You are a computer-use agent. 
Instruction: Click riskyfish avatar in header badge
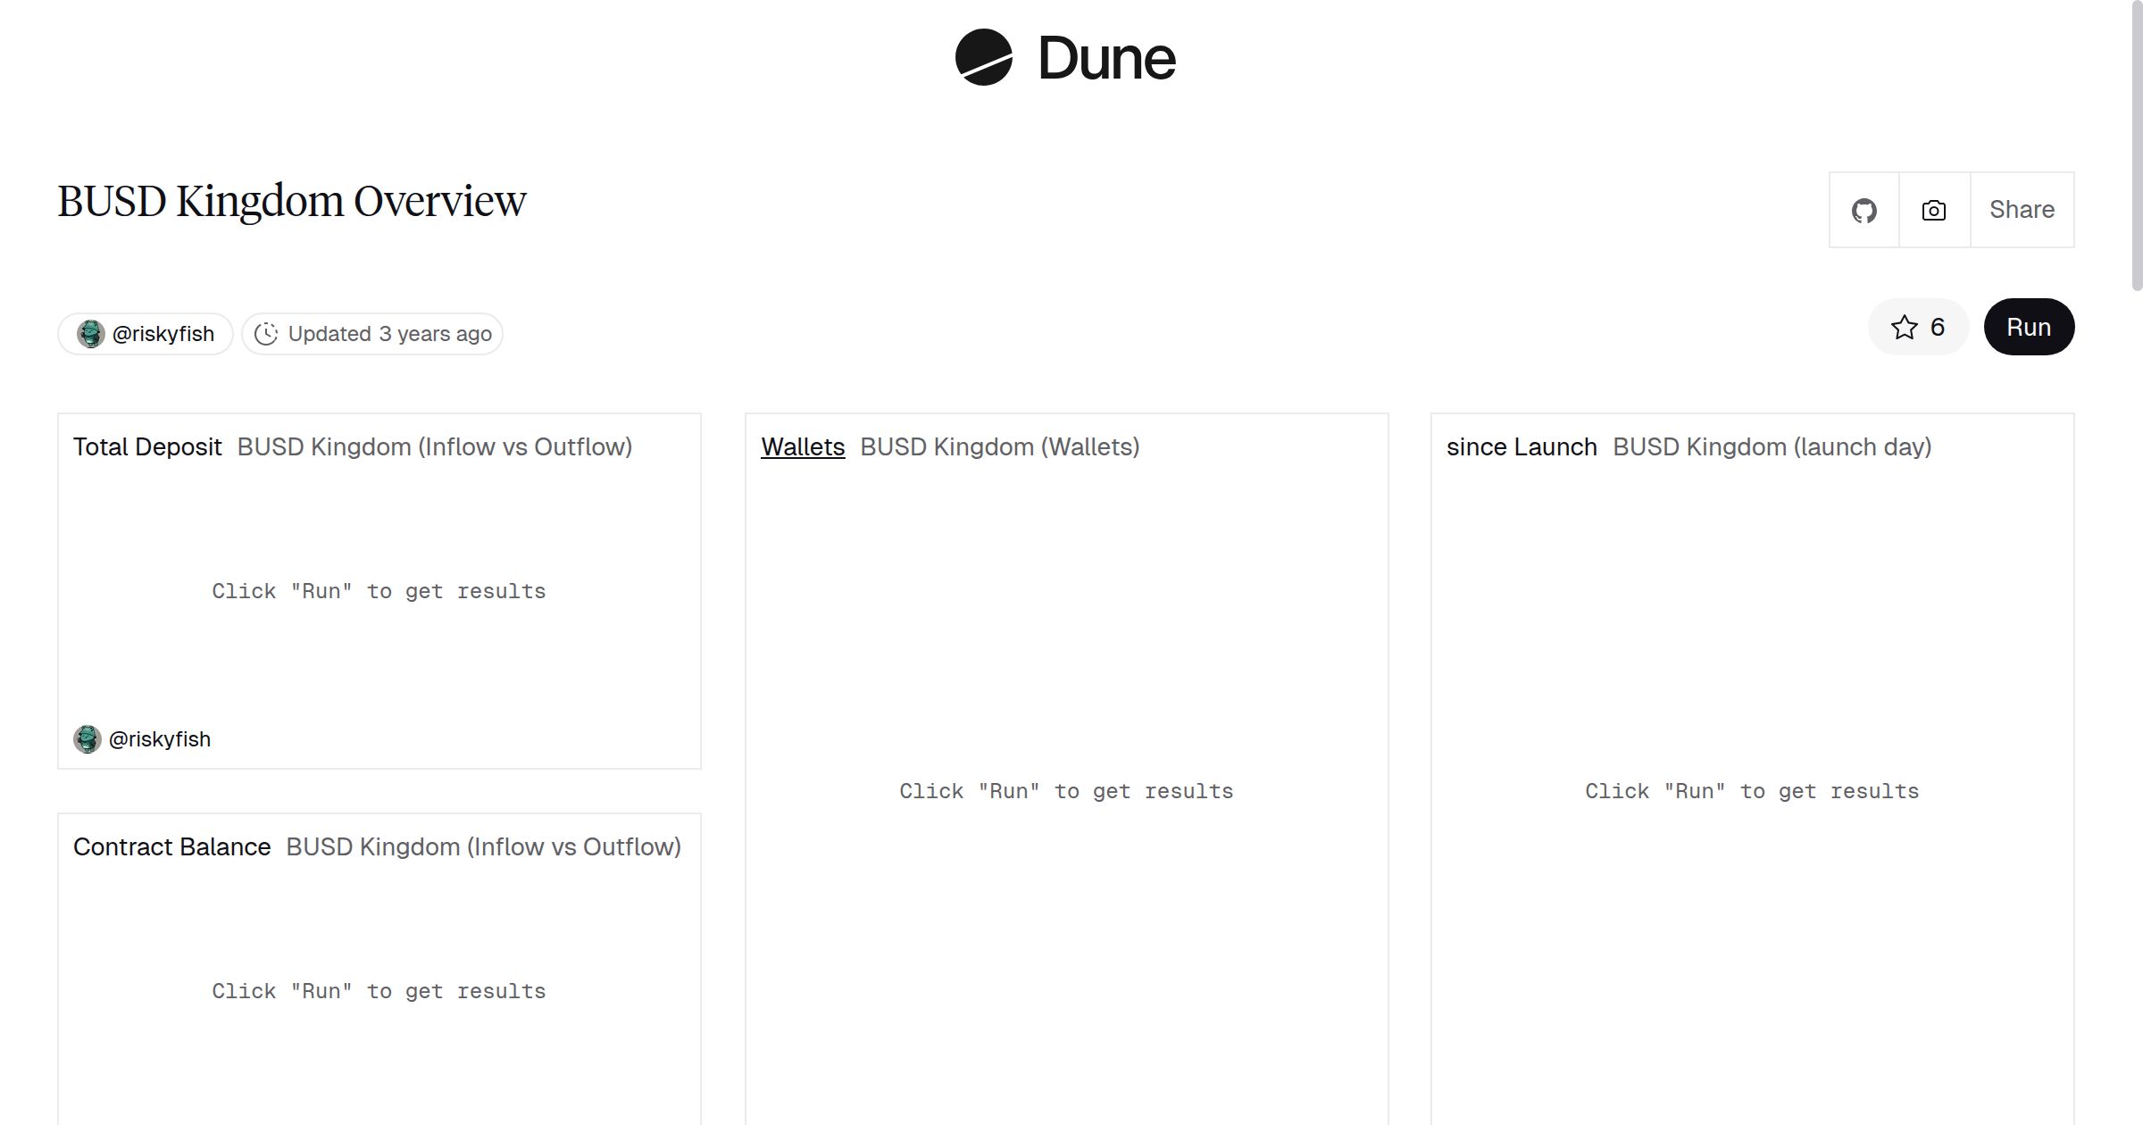pyautogui.click(x=90, y=334)
